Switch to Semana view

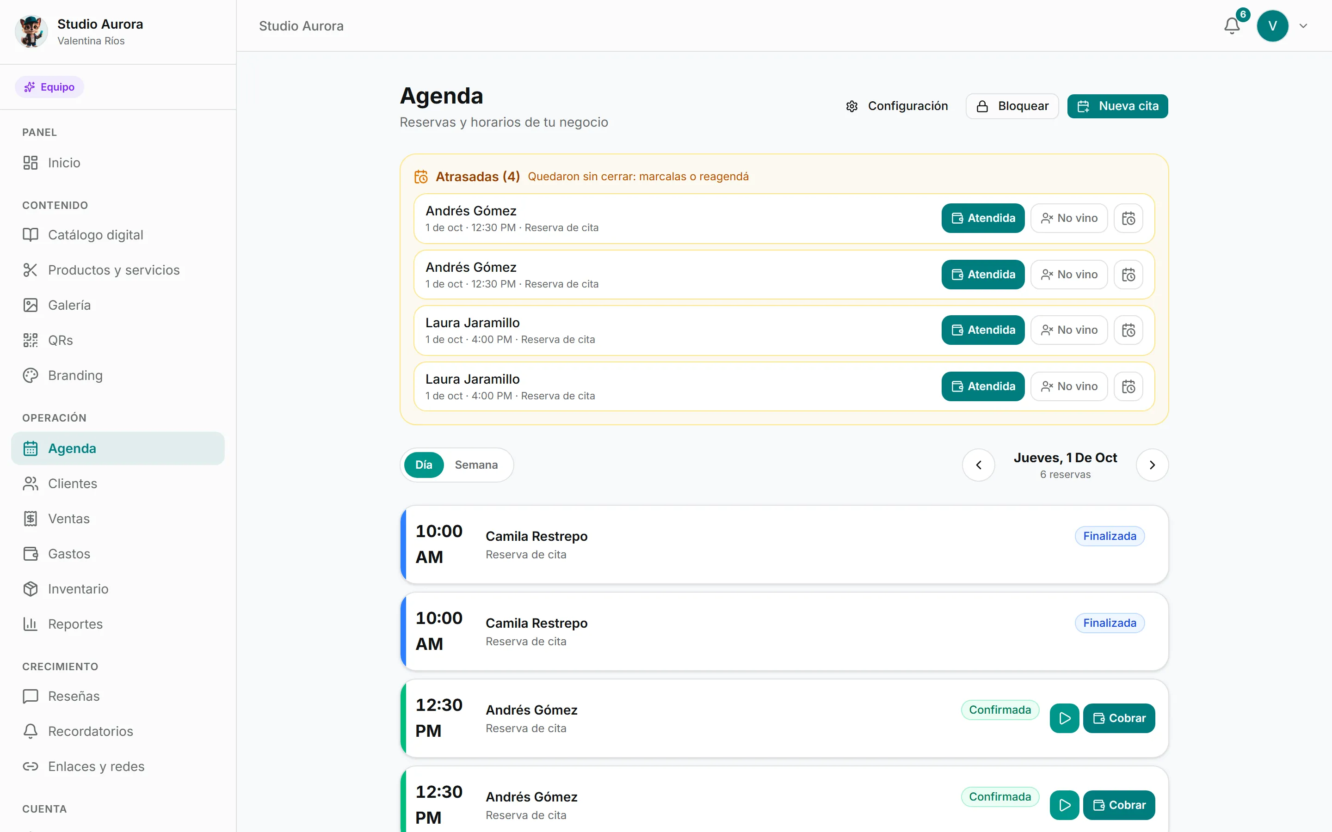coord(476,465)
